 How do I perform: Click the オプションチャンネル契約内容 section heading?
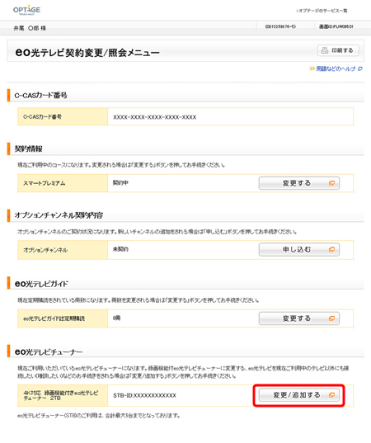point(59,215)
